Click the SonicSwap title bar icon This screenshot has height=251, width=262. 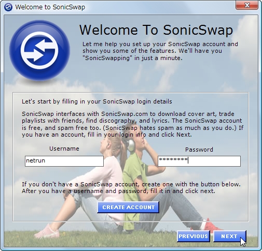[x=8, y=7]
